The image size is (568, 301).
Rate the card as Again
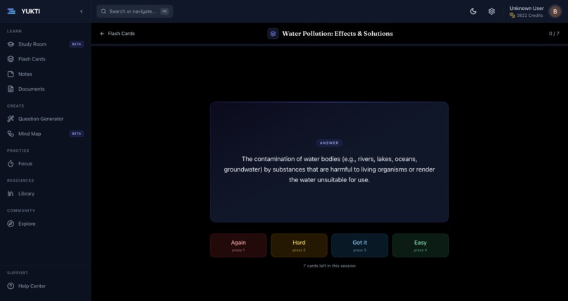(x=238, y=245)
